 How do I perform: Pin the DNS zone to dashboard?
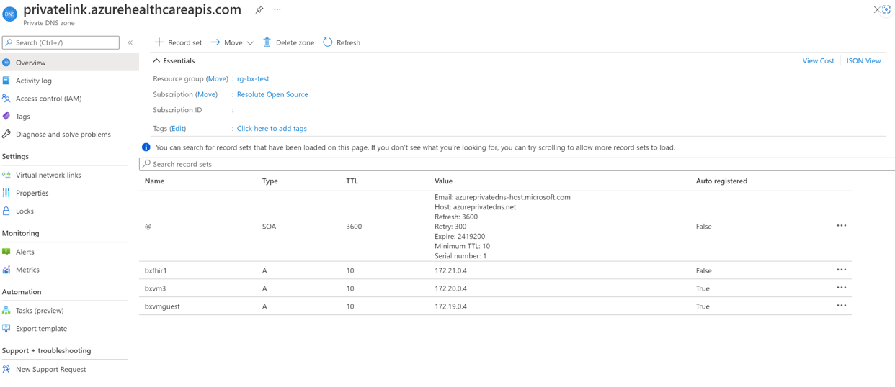259,10
